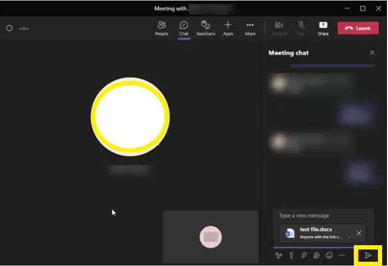The width and height of the screenshot is (388, 266).
Task: Click the Type a new message field
Action: click(320, 216)
